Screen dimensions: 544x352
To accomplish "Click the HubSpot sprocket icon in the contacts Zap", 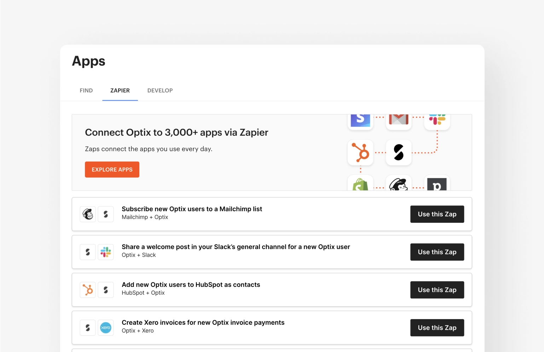I will (x=87, y=290).
